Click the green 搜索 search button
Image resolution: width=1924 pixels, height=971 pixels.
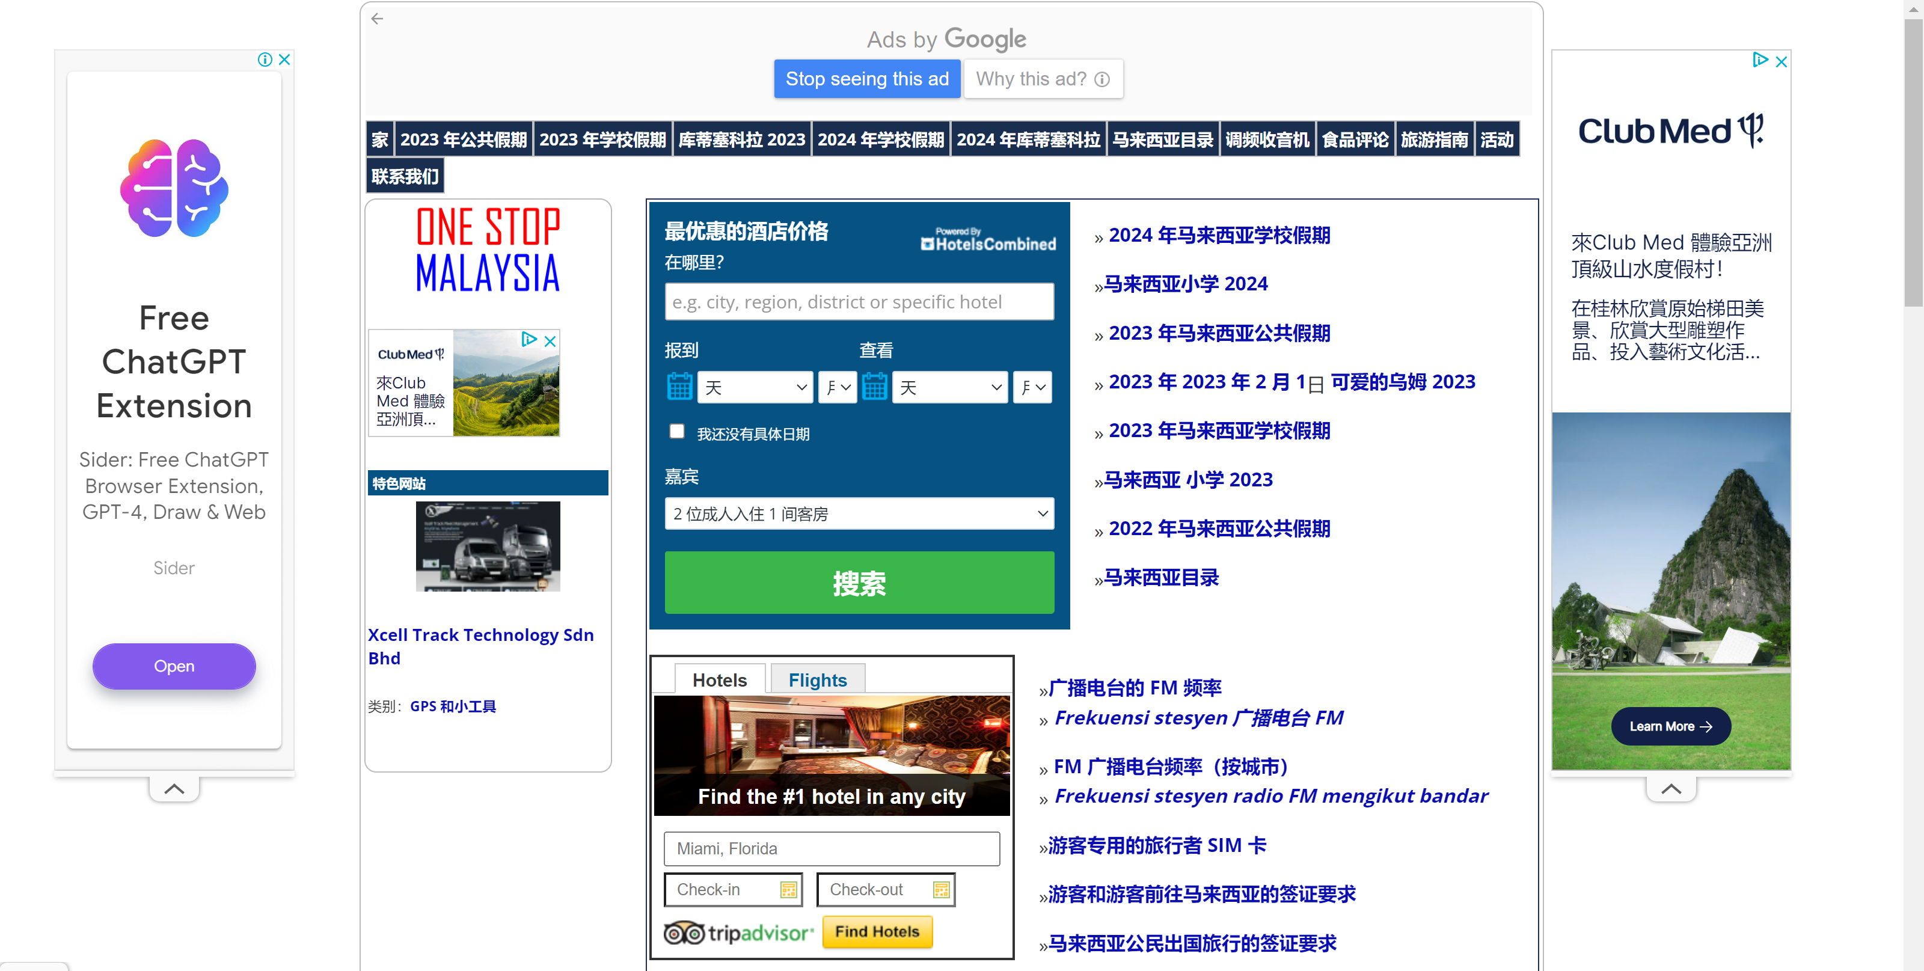pyautogui.click(x=859, y=583)
